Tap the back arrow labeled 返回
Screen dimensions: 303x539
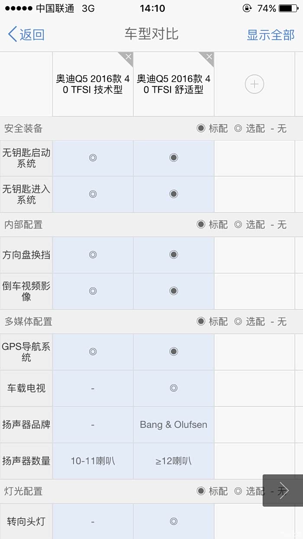(x=26, y=34)
